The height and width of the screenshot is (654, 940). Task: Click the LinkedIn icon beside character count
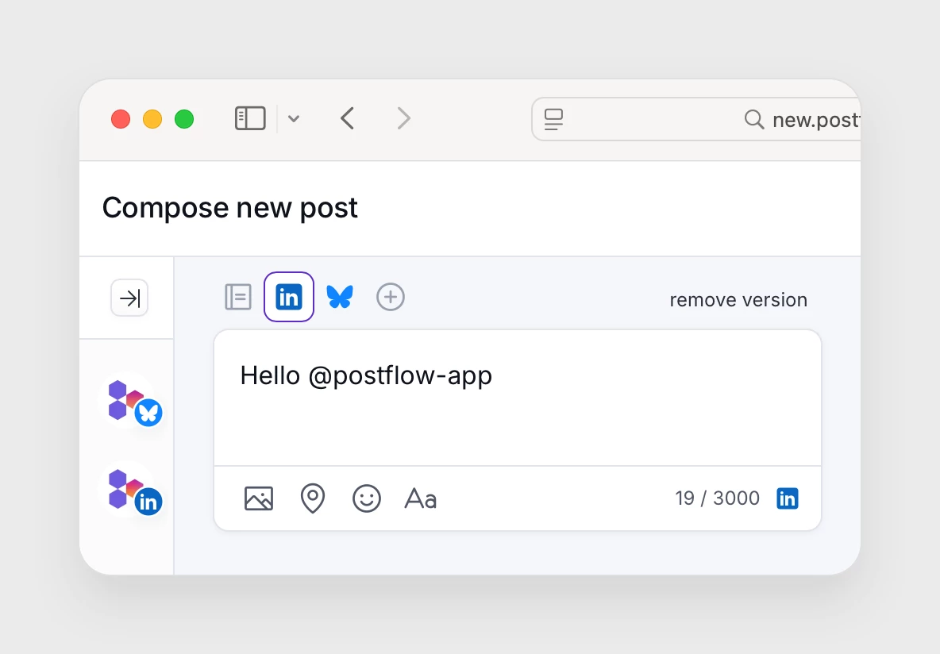pos(788,498)
